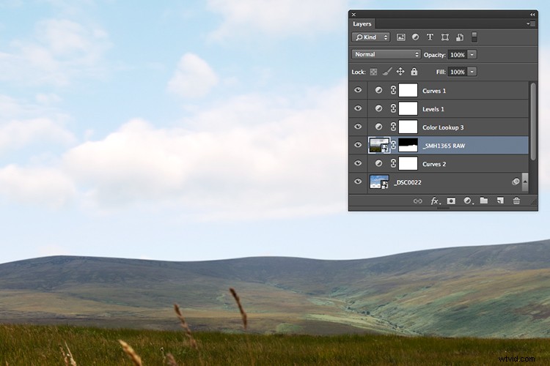Image resolution: width=550 pixels, height=366 pixels.
Task: Filter layers by shape layer icon
Action: (x=445, y=37)
